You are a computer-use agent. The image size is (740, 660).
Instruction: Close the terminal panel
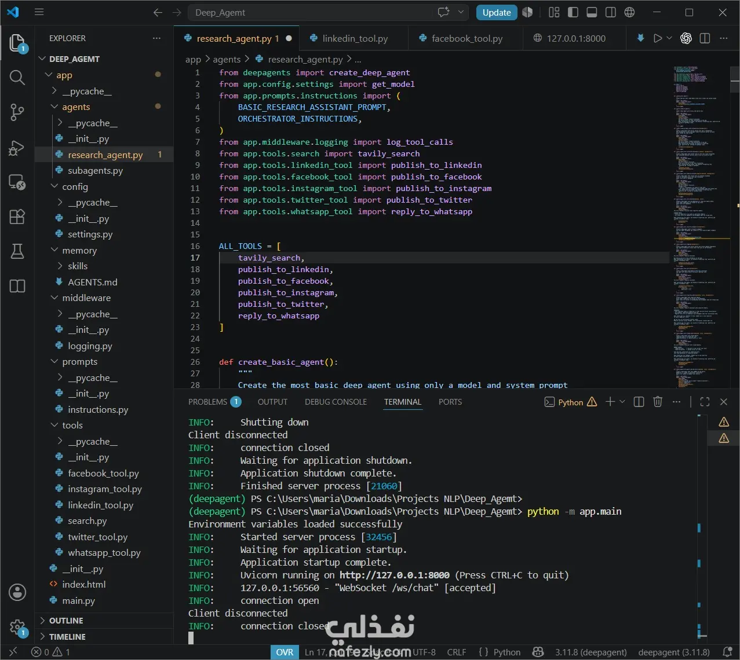(723, 401)
